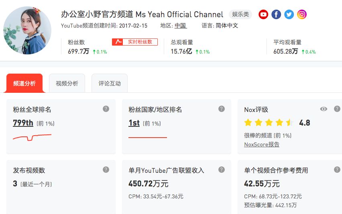Click help icon beside 粉丝国家/地区排名

(x=222, y=109)
